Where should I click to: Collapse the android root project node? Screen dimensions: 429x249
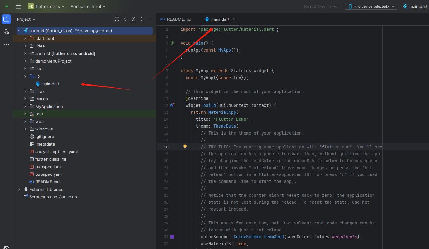coord(19,31)
